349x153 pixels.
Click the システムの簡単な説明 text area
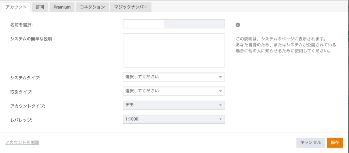pyautogui.click(x=174, y=50)
